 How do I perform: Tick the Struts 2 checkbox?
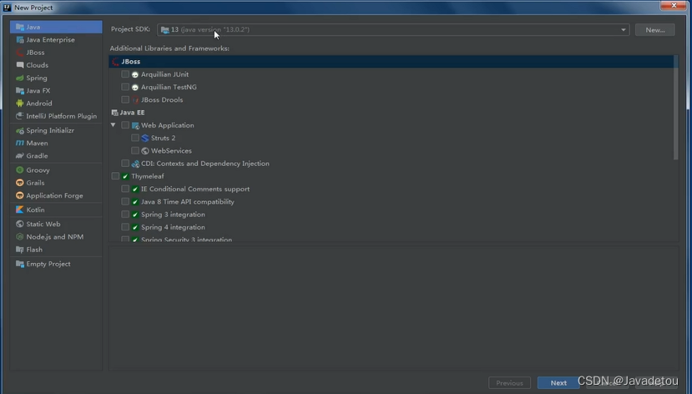(135, 138)
